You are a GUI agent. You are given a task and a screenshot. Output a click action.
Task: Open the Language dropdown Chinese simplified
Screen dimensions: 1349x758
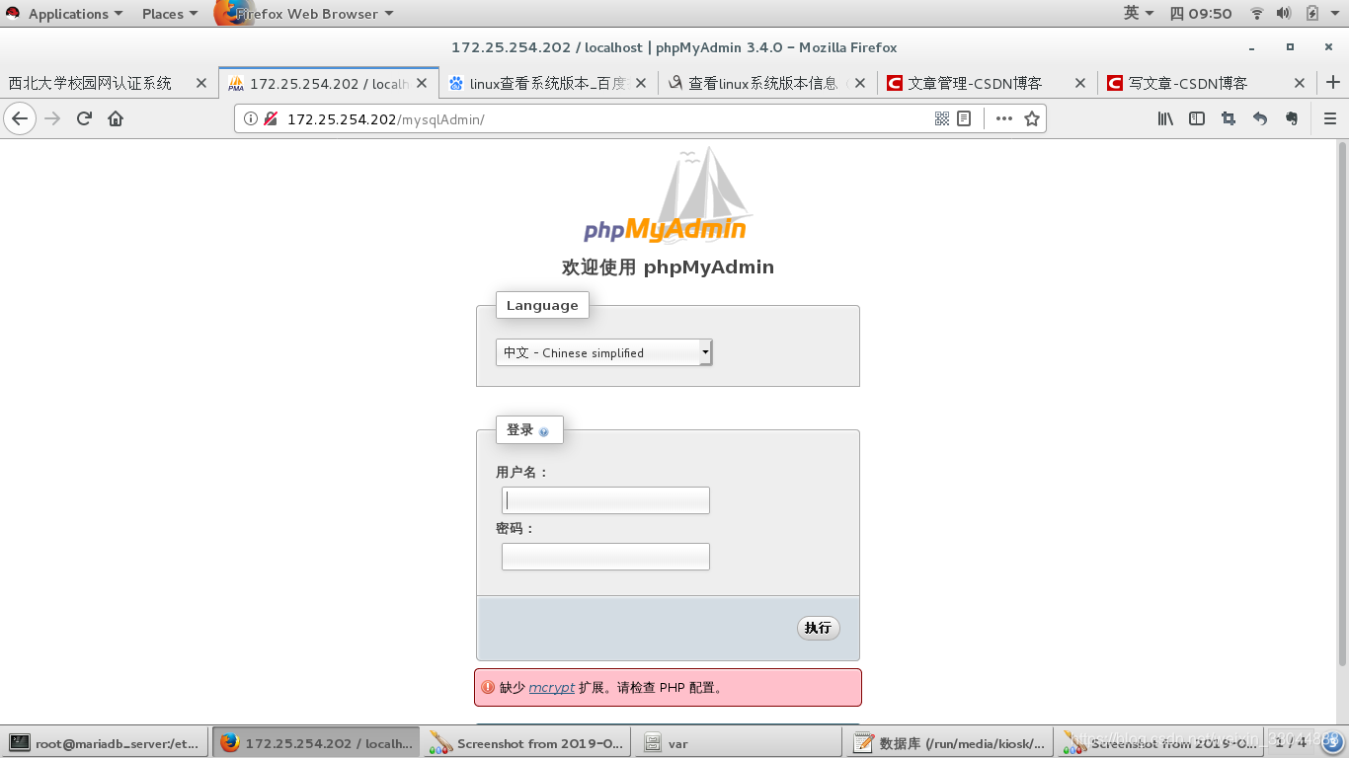[603, 352]
